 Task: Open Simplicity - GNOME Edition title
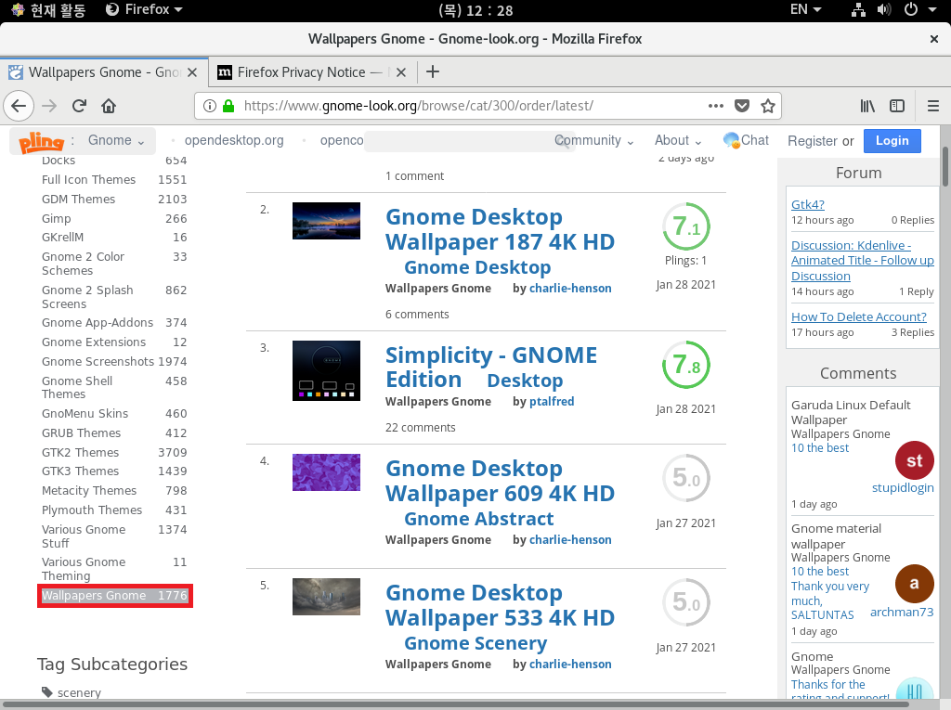[491, 367]
